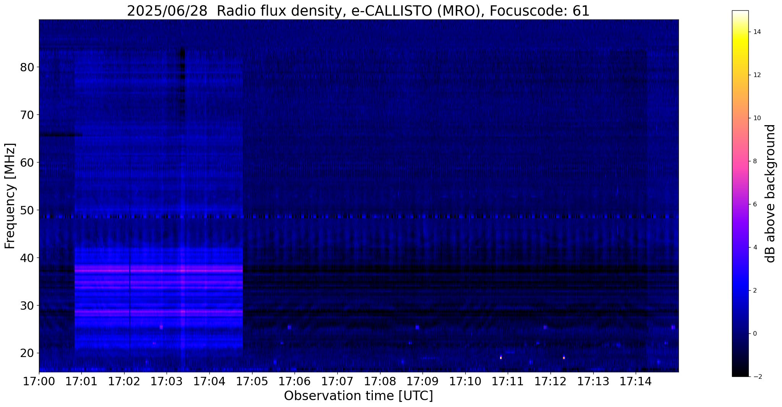Click the 17:12 time tick label
This screenshot has height=407, width=782.
550,381
